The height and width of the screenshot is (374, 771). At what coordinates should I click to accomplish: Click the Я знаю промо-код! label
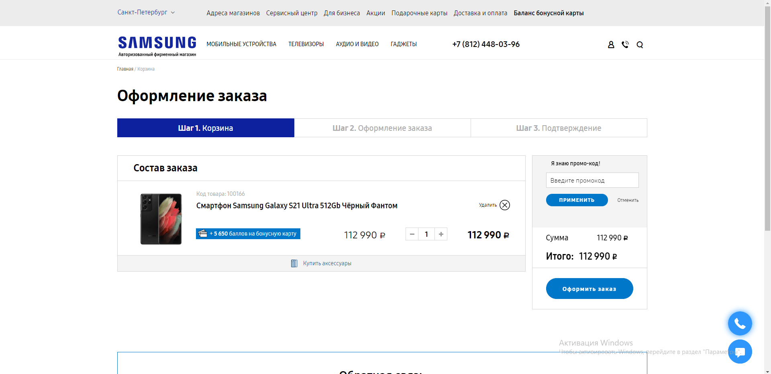click(x=575, y=163)
